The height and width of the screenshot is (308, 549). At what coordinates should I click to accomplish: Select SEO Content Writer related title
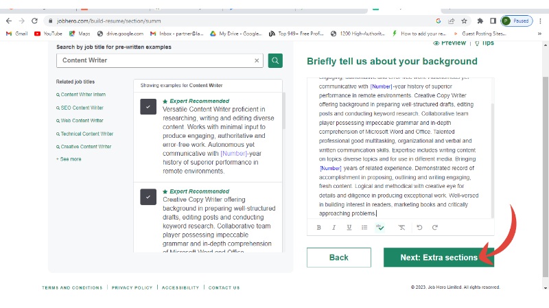(82, 108)
